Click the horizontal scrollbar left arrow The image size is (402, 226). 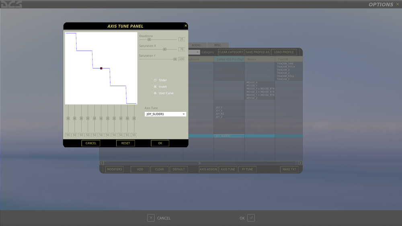(101, 163)
